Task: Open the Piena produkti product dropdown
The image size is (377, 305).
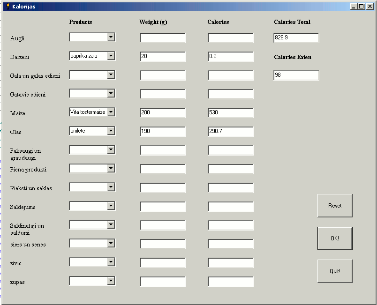Action: [x=111, y=169]
